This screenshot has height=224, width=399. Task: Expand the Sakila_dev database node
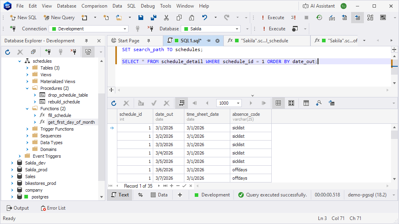(12, 163)
